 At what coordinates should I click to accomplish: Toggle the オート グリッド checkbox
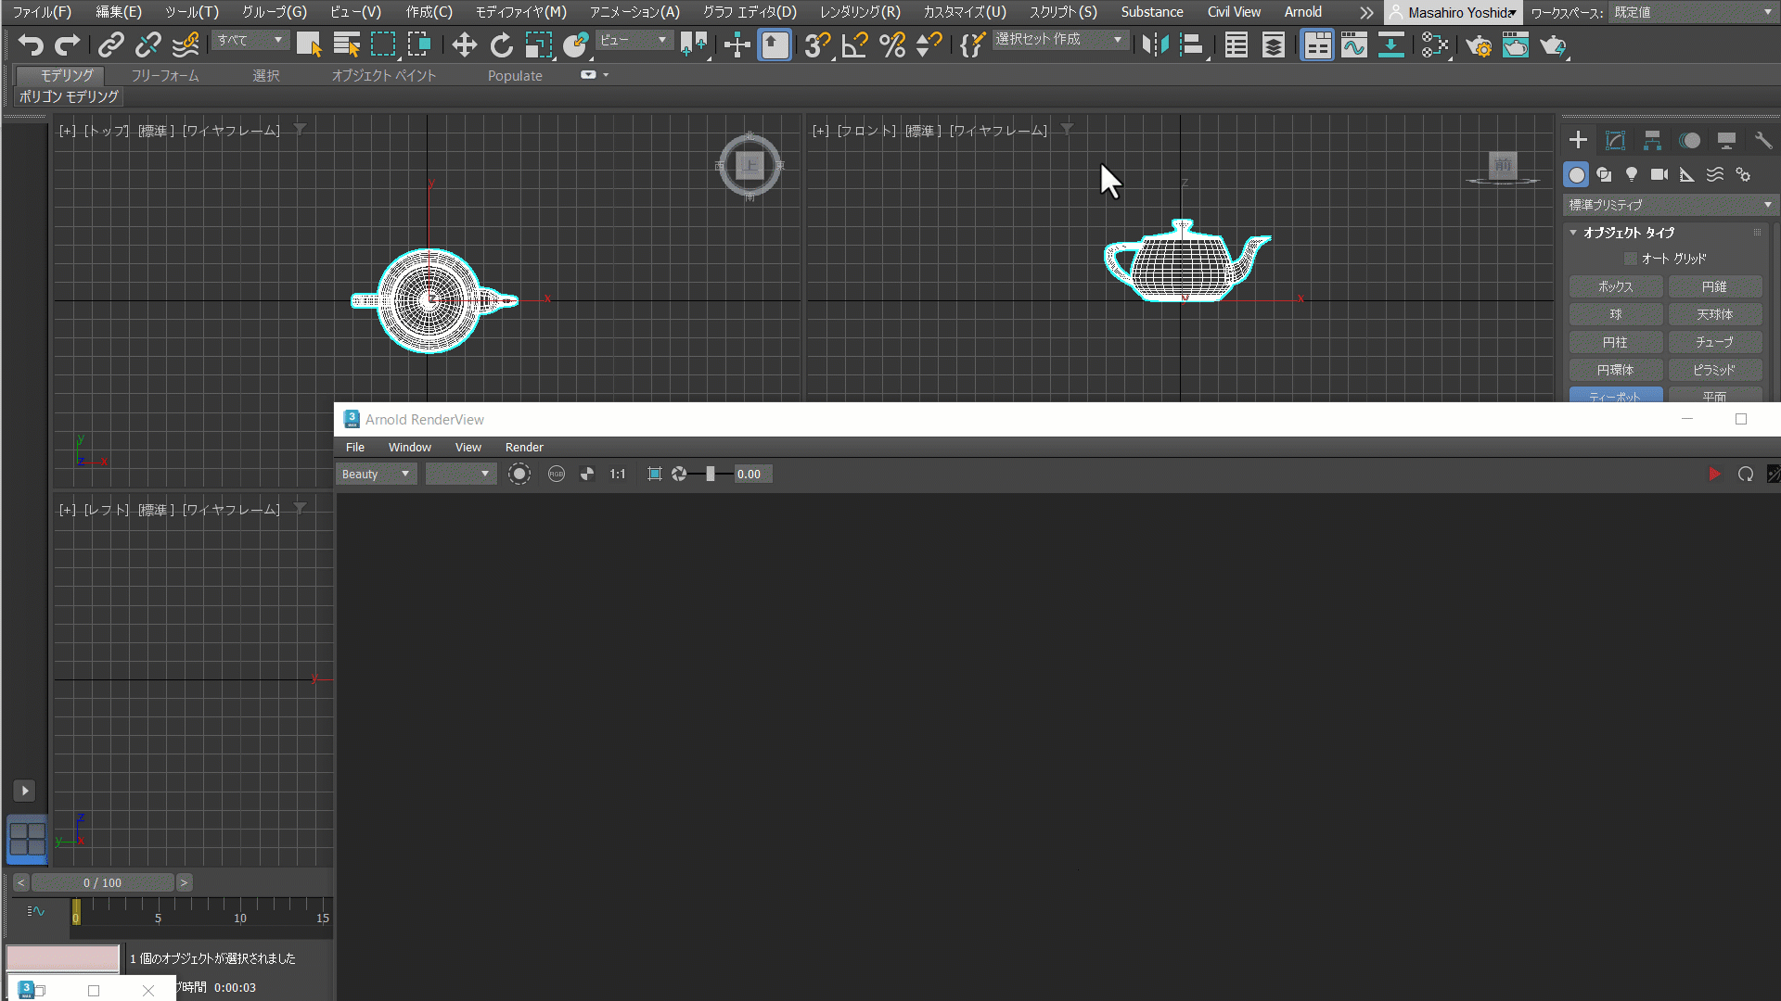(x=1630, y=259)
